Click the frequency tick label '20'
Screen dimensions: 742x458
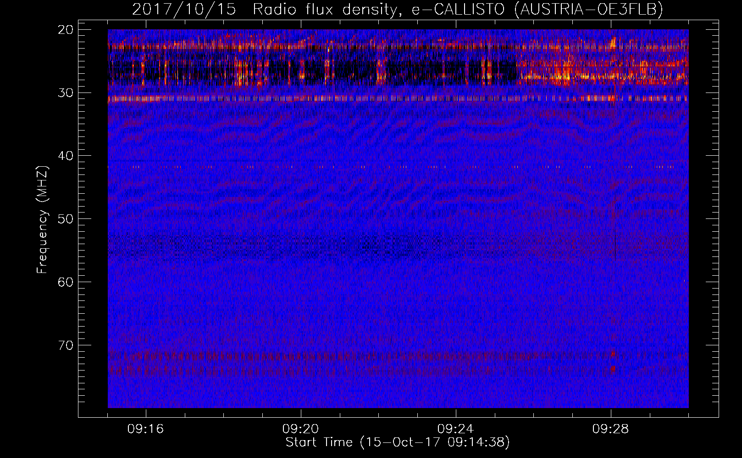tap(66, 30)
